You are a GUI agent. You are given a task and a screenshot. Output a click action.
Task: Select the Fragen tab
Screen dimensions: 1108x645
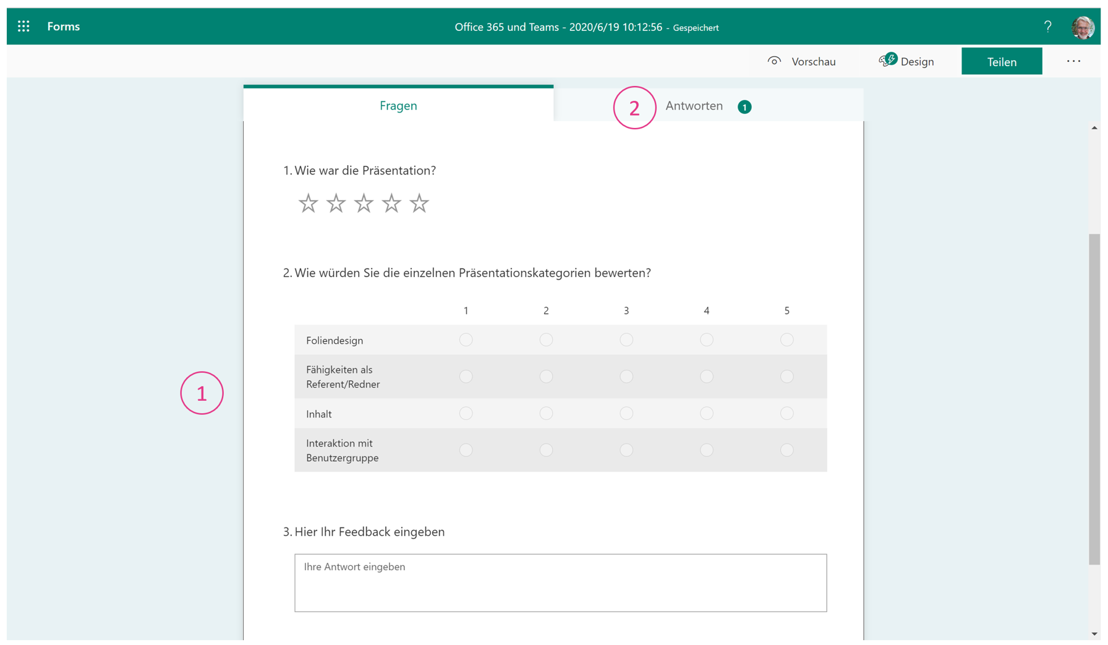pyautogui.click(x=398, y=106)
